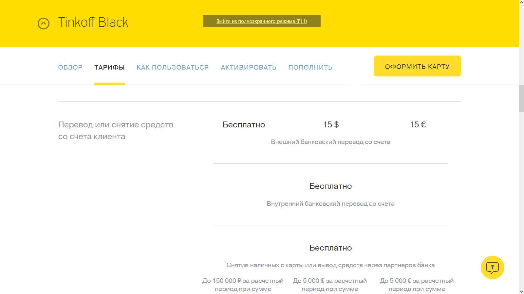Viewport: 524px width, 294px height.
Task: Open the КАК ПОЛЬЗОВАТЬСЯ tab
Action: tap(173, 67)
